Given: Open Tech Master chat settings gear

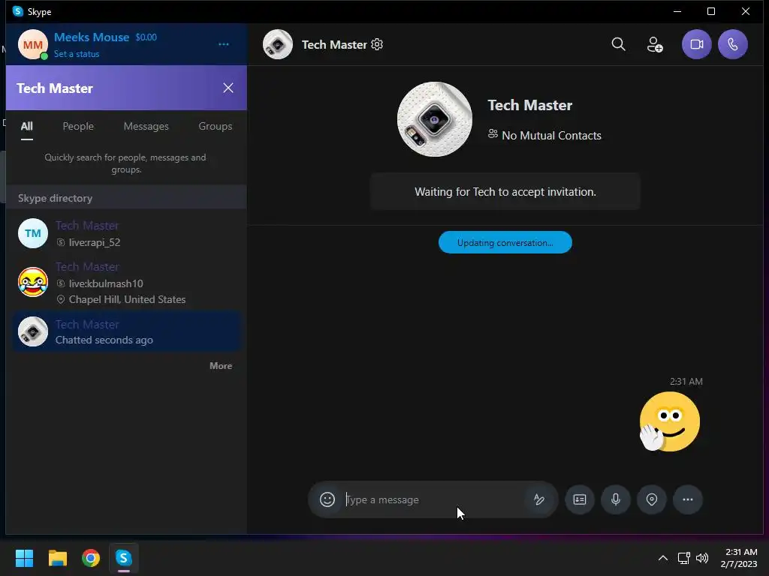Looking at the screenshot, I should [377, 44].
